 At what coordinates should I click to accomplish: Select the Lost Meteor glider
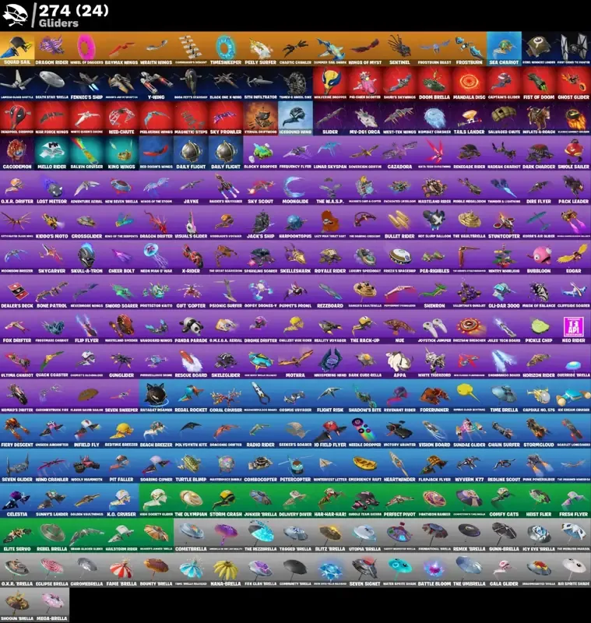[52, 188]
